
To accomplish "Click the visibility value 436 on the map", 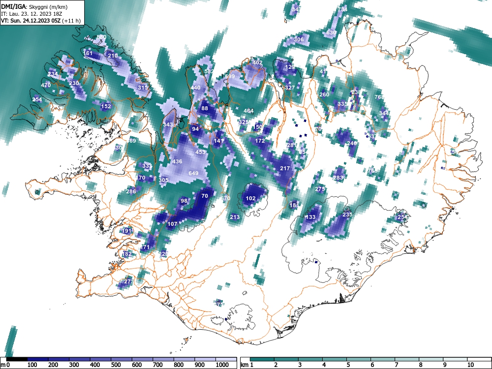I will click(x=177, y=161).
